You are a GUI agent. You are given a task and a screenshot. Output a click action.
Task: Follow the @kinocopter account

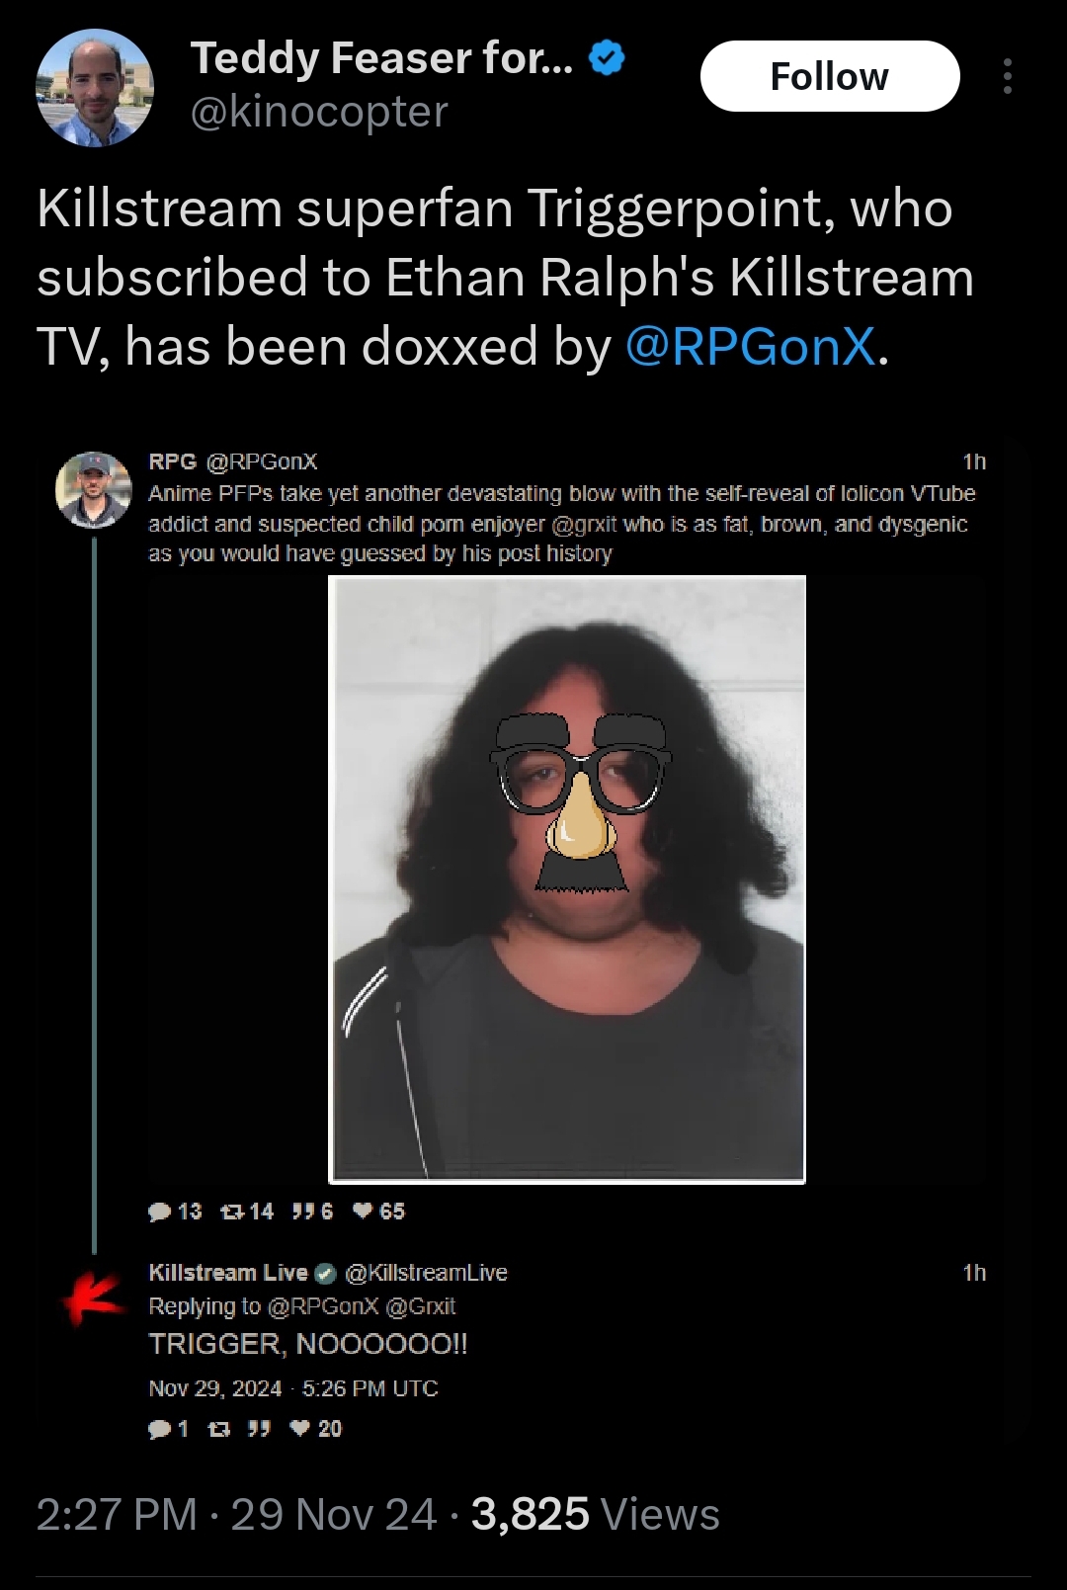tap(830, 76)
